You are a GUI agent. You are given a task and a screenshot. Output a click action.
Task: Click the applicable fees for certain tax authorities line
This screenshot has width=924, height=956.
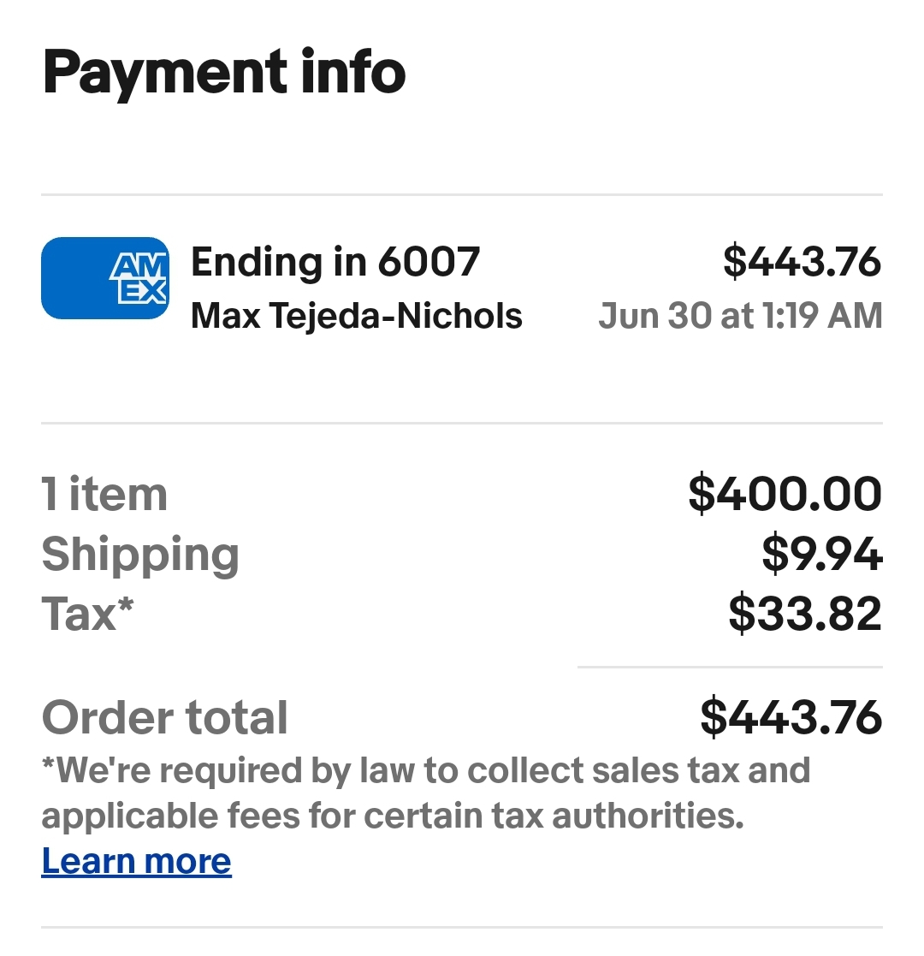point(393,816)
